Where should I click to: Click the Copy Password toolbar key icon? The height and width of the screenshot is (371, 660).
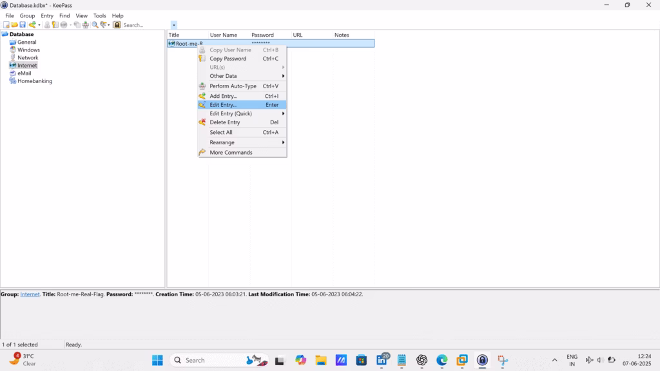[55, 25]
